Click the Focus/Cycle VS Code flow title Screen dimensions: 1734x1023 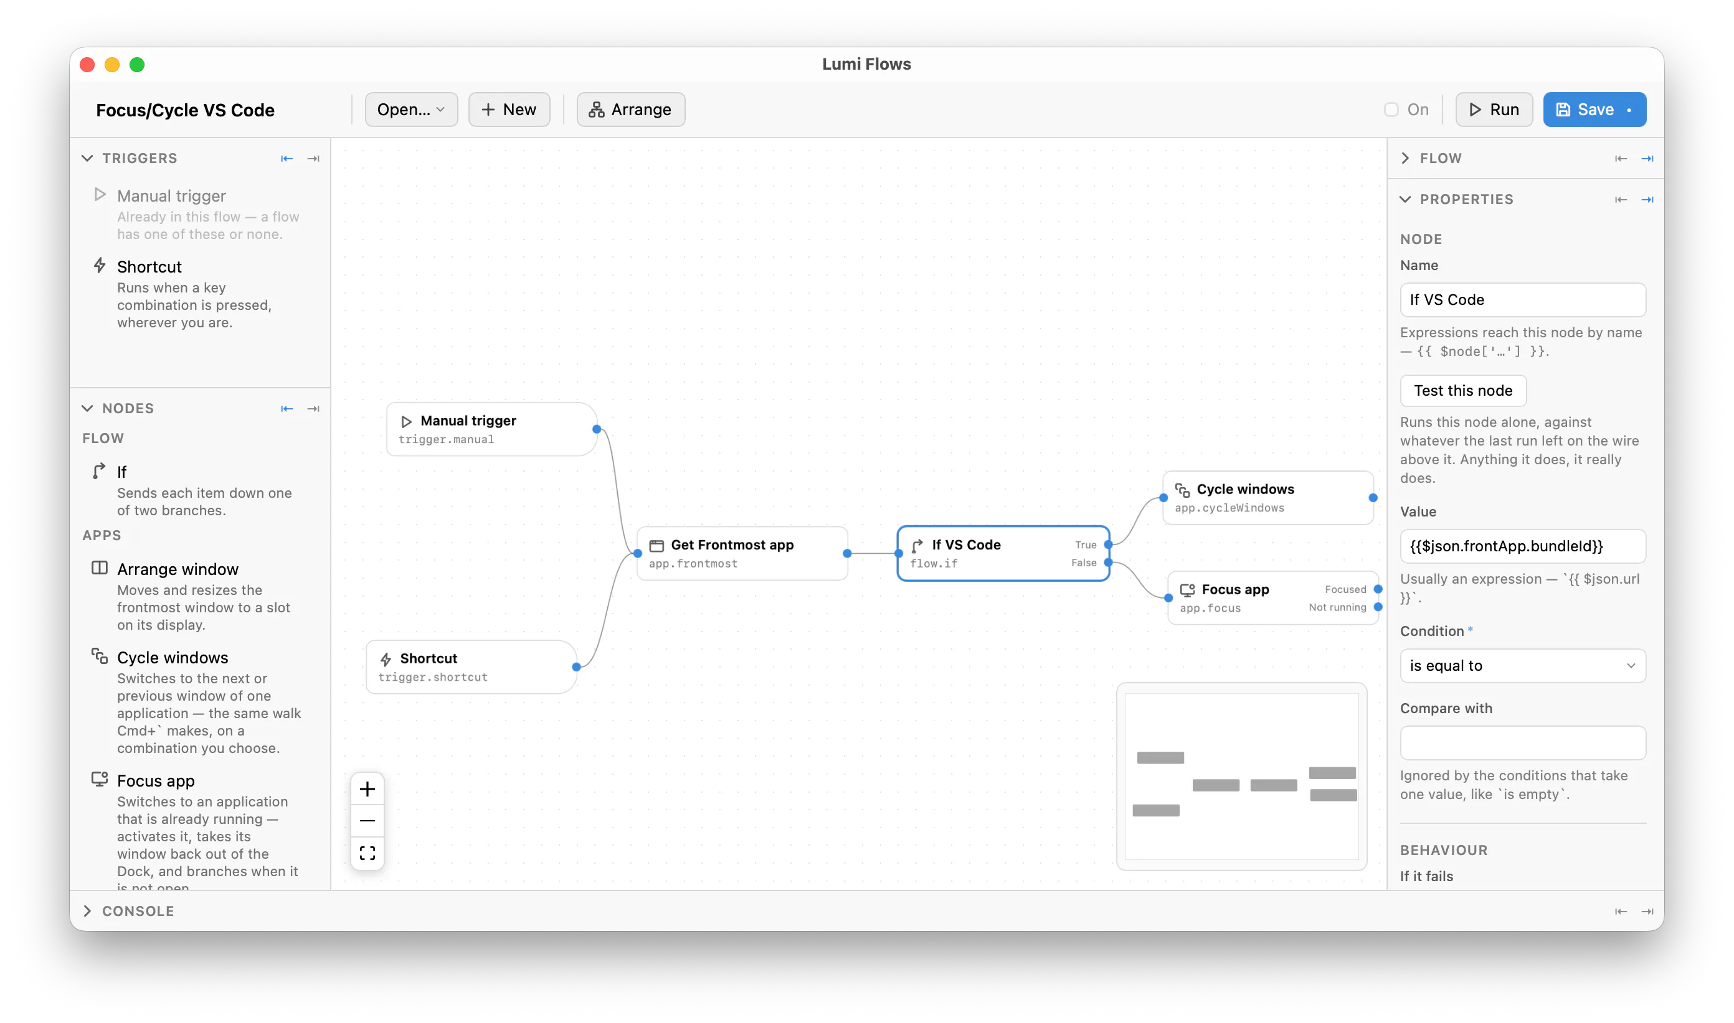pyautogui.click(x=185, y=110)
